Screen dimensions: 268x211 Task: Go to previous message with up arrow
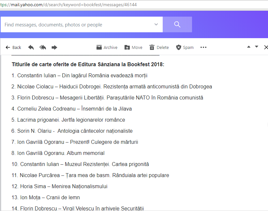(x=249, y=47)
